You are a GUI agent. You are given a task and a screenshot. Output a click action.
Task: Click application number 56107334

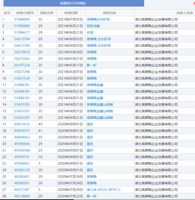[x=22, y=65]
